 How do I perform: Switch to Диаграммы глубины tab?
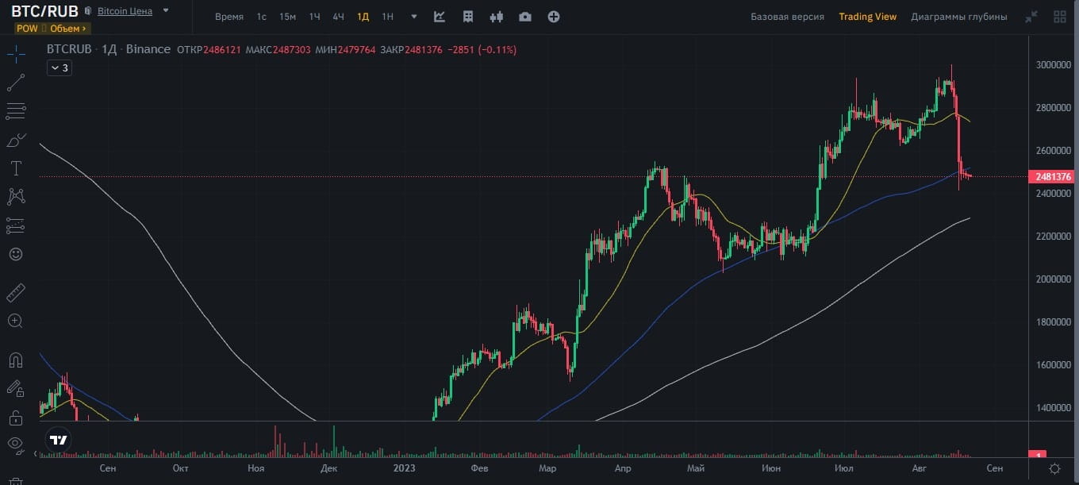(x=958, y=17)
